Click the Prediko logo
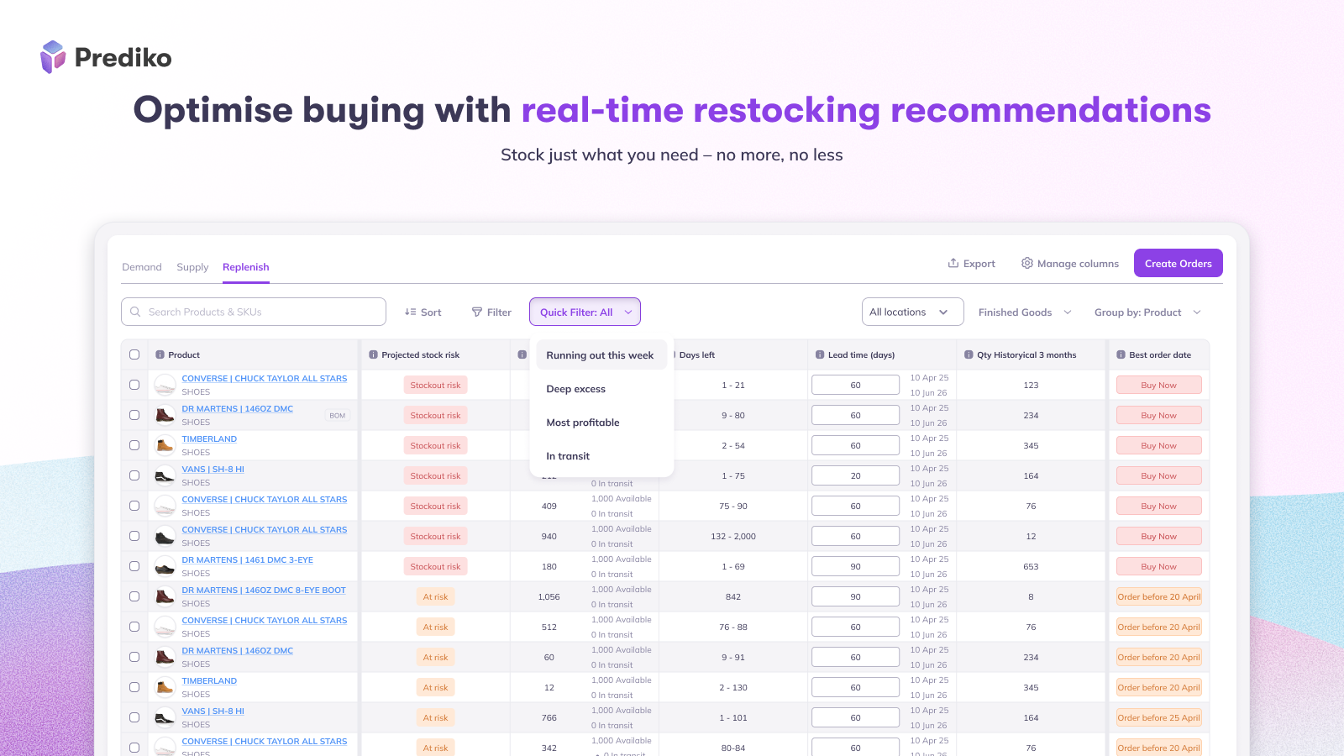This screenshot has width=1344, height=756. coord(106,57)
